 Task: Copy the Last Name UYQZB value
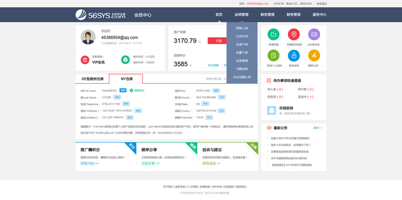point(117,97)
